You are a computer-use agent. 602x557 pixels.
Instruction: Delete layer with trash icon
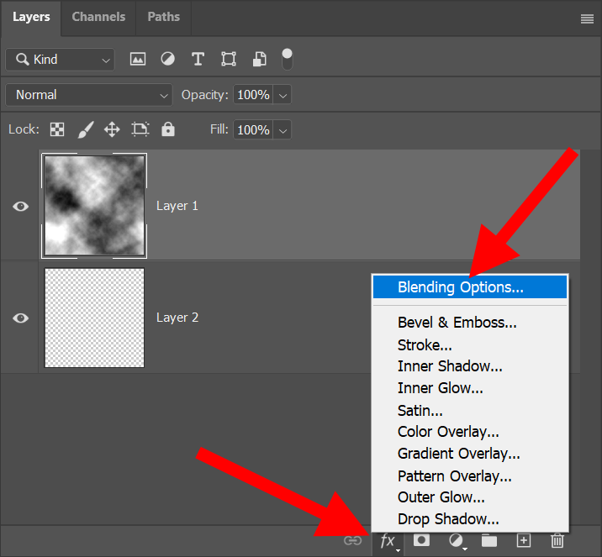(557, 540)
